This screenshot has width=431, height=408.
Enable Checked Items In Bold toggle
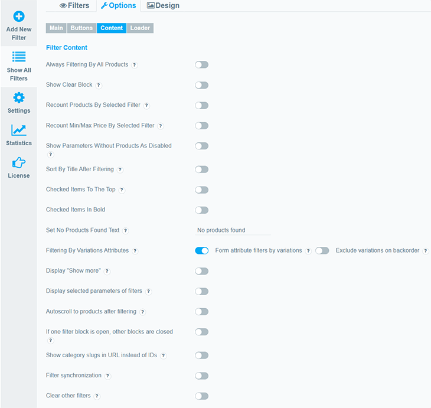(202, 210)
